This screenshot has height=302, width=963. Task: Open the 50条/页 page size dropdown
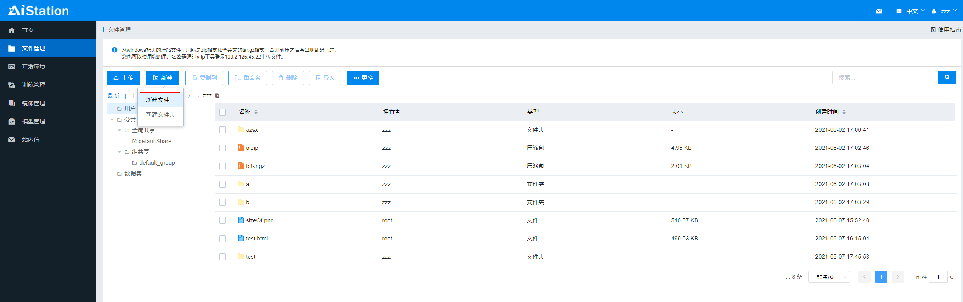coord(829,277)
